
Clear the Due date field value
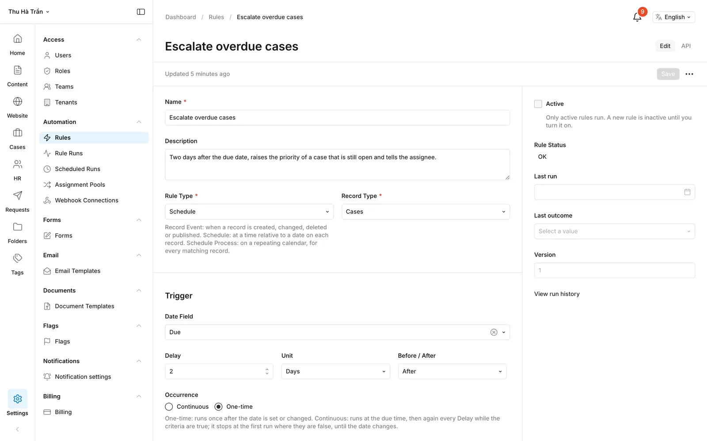(494, 333)
